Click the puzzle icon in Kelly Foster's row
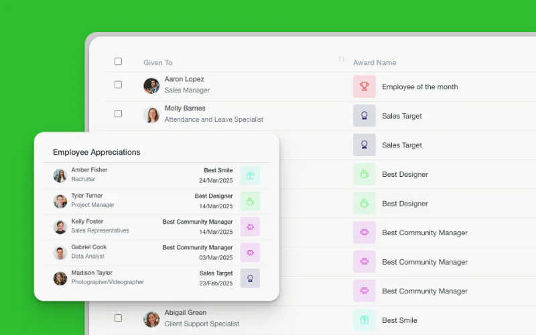This screenshot has width=536, height=335. coord(250,226)
